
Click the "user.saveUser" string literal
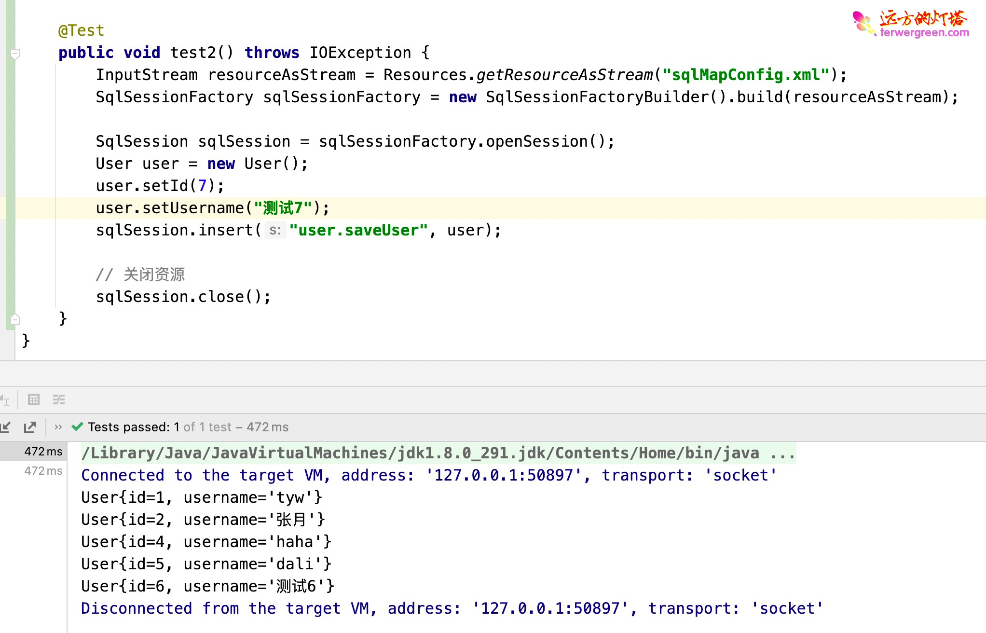click(x=358, y=230)
